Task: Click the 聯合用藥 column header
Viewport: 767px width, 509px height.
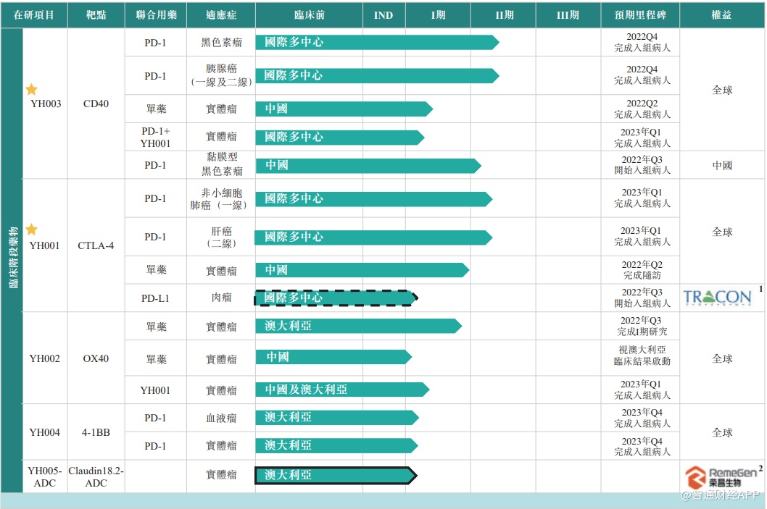Action: (155, 15)
